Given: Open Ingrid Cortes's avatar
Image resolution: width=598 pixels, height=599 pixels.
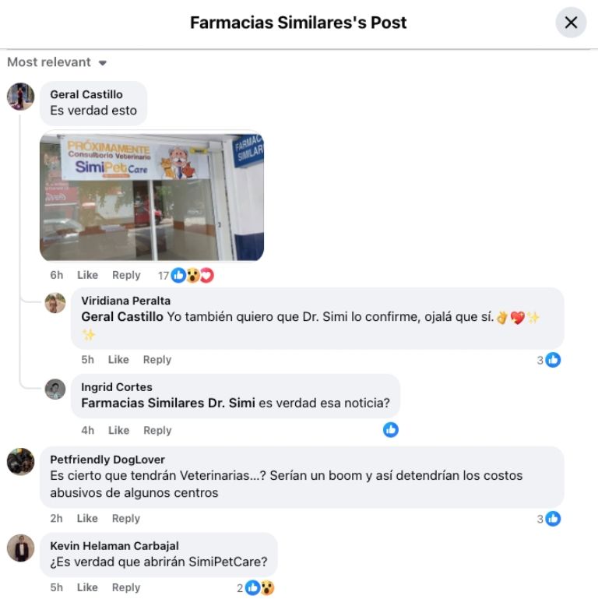Looking at the screenshot, I should click(x=55, y=389).
